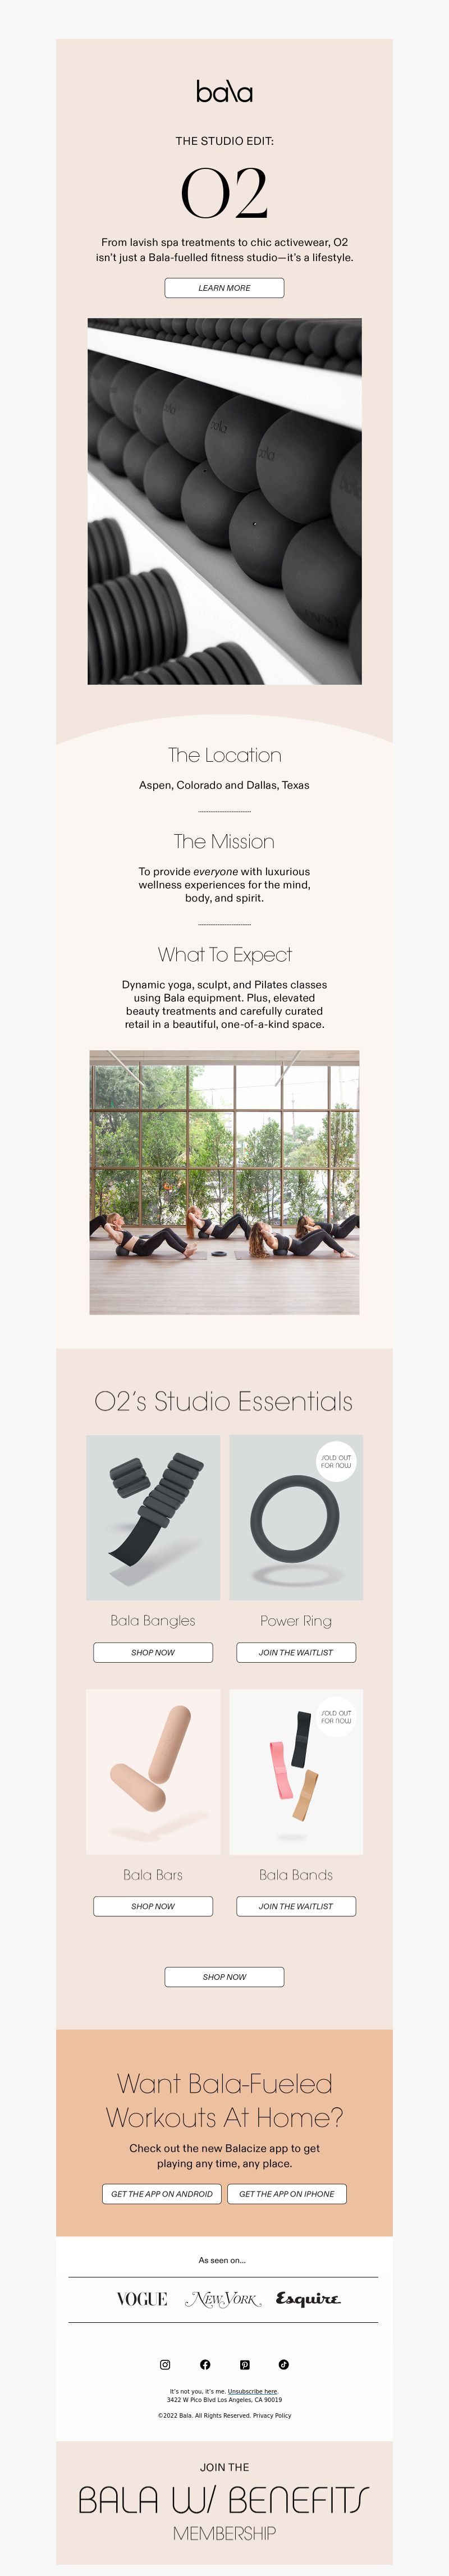The image size is (449, 2576).
Task: Get the app on Android
Action: click(162, 2193)
